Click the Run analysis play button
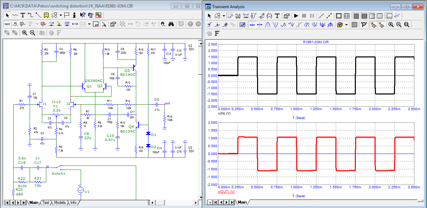The width and height of the screenshot is (427, 208). [296, 16]
